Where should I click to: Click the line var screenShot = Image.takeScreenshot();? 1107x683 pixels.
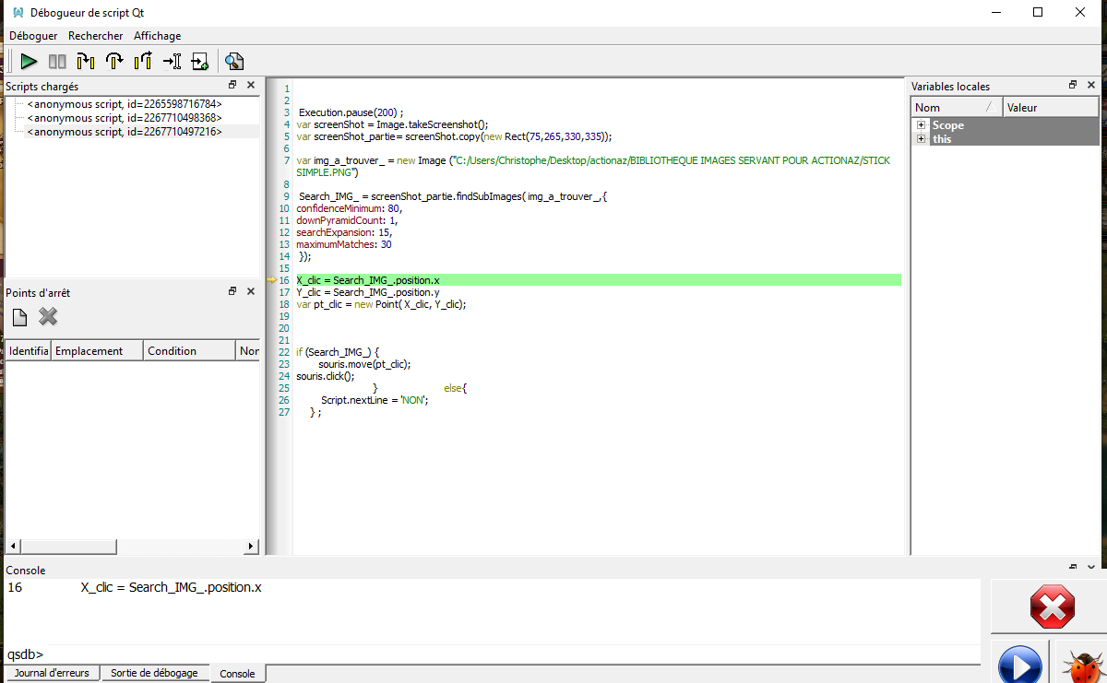[x=392, y=124]
